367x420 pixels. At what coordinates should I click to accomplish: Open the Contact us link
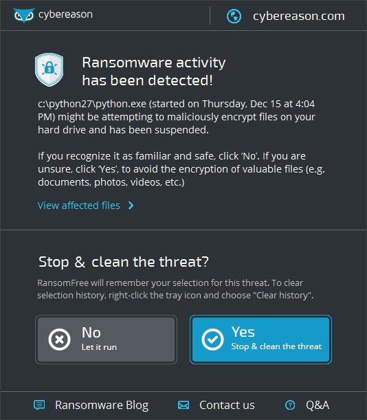(x=227, y=405)
